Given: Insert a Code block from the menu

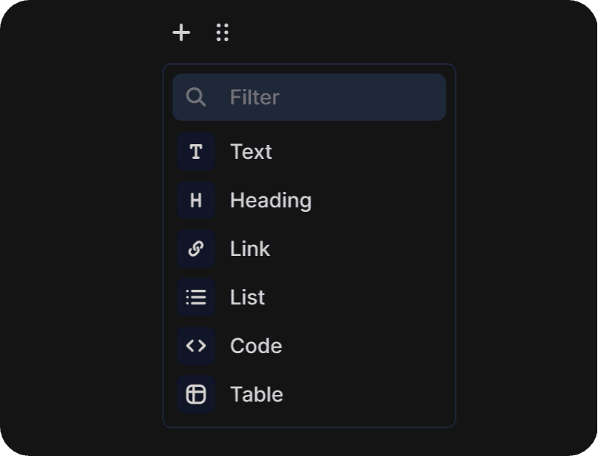Looking at the screenshot, I should pos(309,346).
